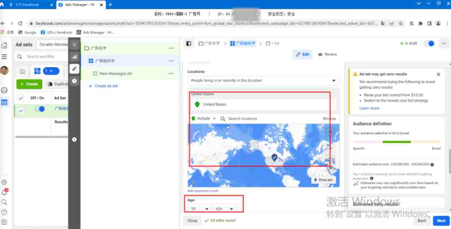The width and height of the screenshot is (451, 229).
Task: Click Create ad set link
Action: click(x=103, y=86)
